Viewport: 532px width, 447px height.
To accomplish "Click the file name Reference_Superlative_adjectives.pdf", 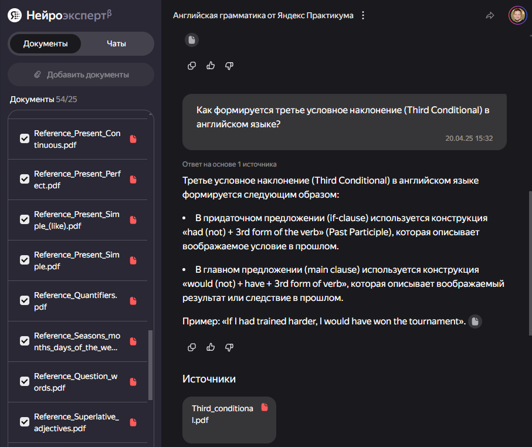I will (76, 422).
